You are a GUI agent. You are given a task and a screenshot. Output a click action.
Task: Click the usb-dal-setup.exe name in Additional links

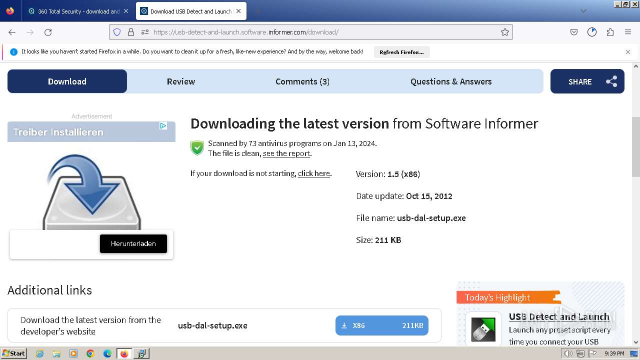coord(212,325)
